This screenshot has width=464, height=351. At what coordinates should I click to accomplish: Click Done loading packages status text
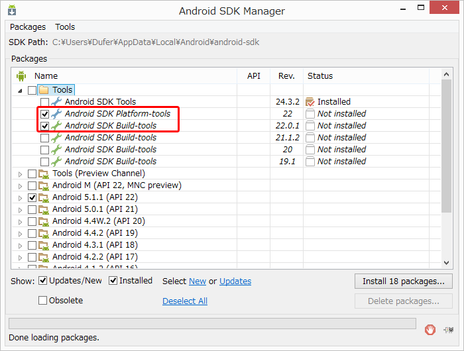click(x=54, y=338)
